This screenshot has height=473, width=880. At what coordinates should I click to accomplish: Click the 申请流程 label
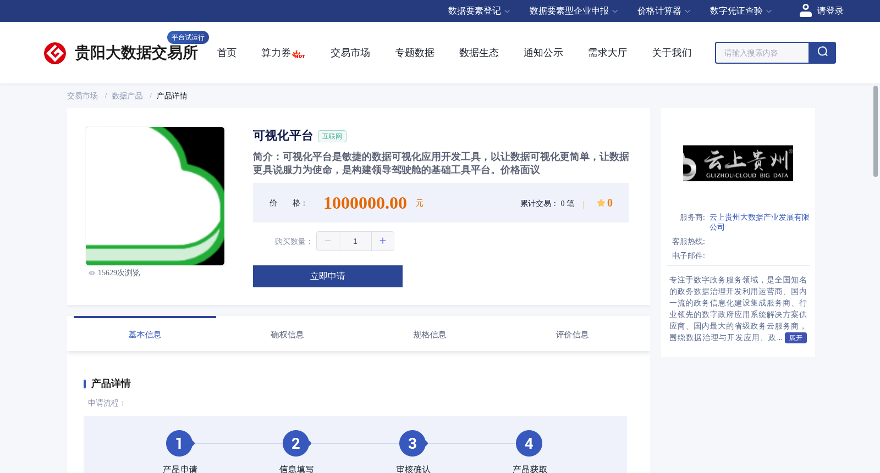107,403
